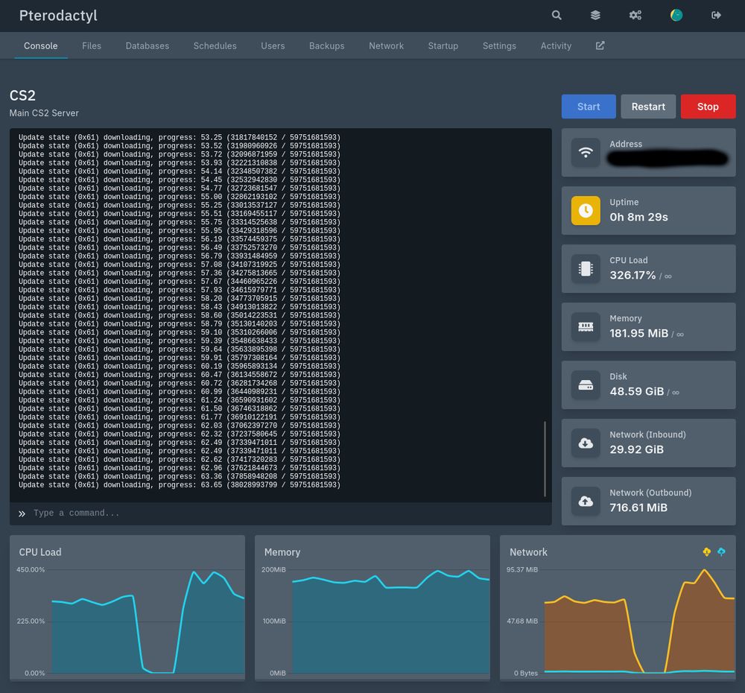Screen dimensions: 745x693
Task: Click the command prompt chevrons icon
Action: tap(22, 513)
